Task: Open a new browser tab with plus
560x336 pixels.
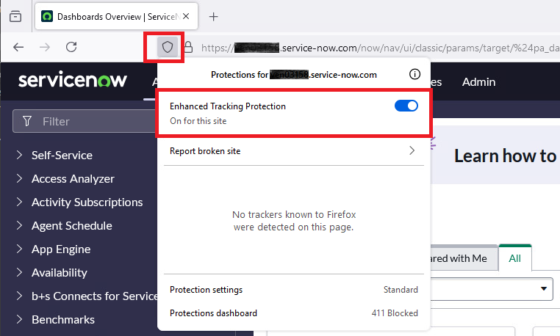Action: pos(213,16)
